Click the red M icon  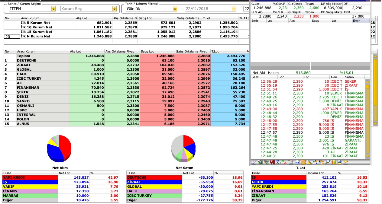[x=272, y=162]
